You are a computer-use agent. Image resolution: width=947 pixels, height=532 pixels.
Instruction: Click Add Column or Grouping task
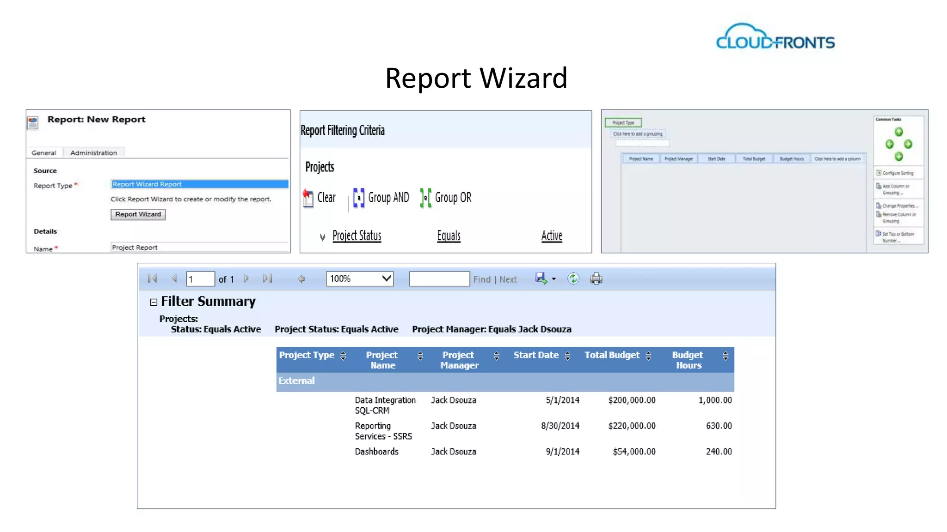click(893, 189)
